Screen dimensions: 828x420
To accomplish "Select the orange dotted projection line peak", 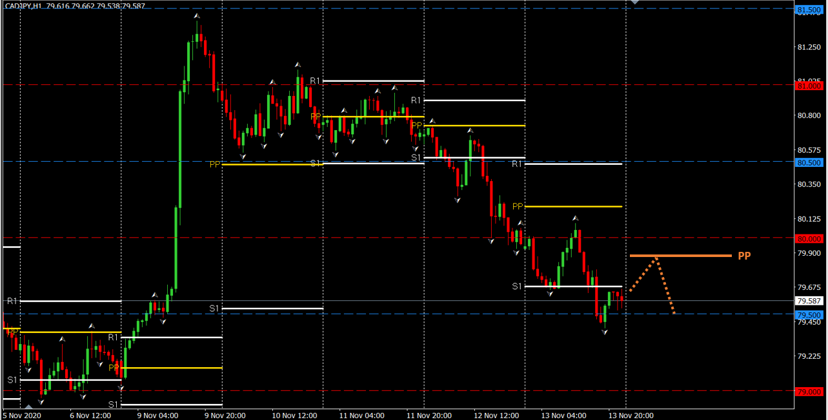I will point(656,259).
